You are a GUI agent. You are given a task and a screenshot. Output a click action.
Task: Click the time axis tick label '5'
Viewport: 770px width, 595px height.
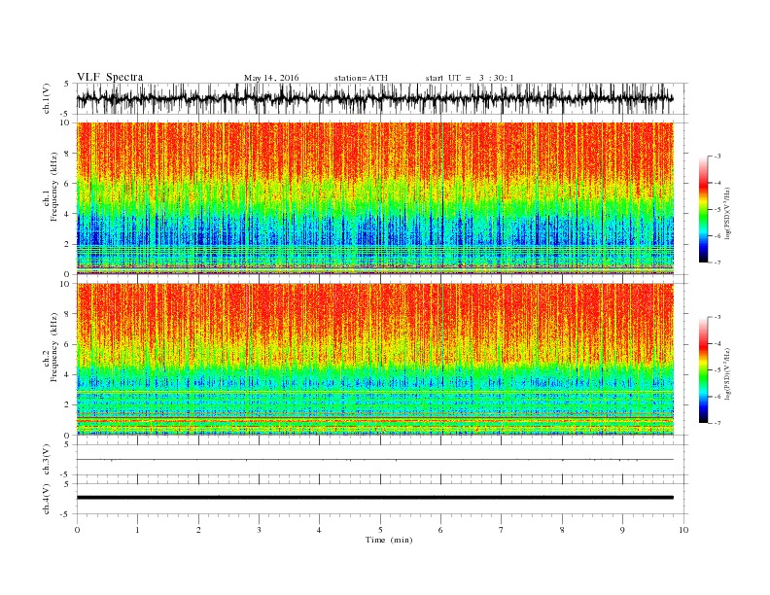pyautogui.click(x=380, y=530)
